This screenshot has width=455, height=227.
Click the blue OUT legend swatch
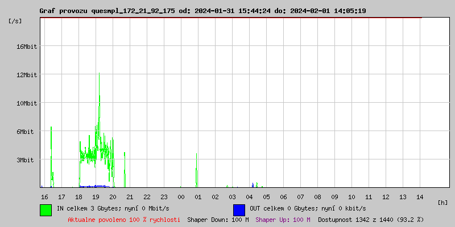point(239,209)
